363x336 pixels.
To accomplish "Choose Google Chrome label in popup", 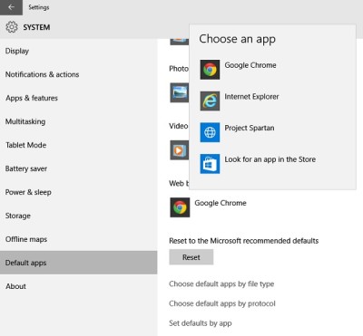I will point(250,65).
